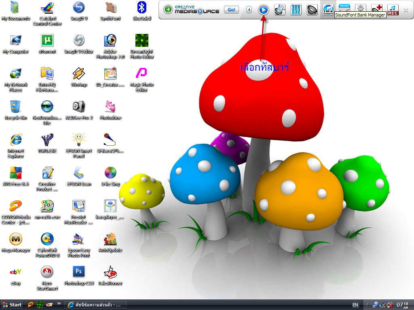This screenshot has width=414, height=310.
Task: Launch Mega Manager icon
Action: (x=16, y=243)
